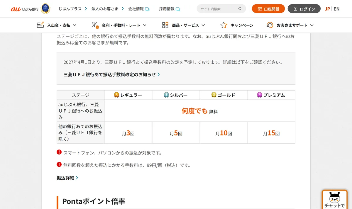Click the au Jibun Bank logo
The height and width of the screenshot is (209, 352).
25,9
